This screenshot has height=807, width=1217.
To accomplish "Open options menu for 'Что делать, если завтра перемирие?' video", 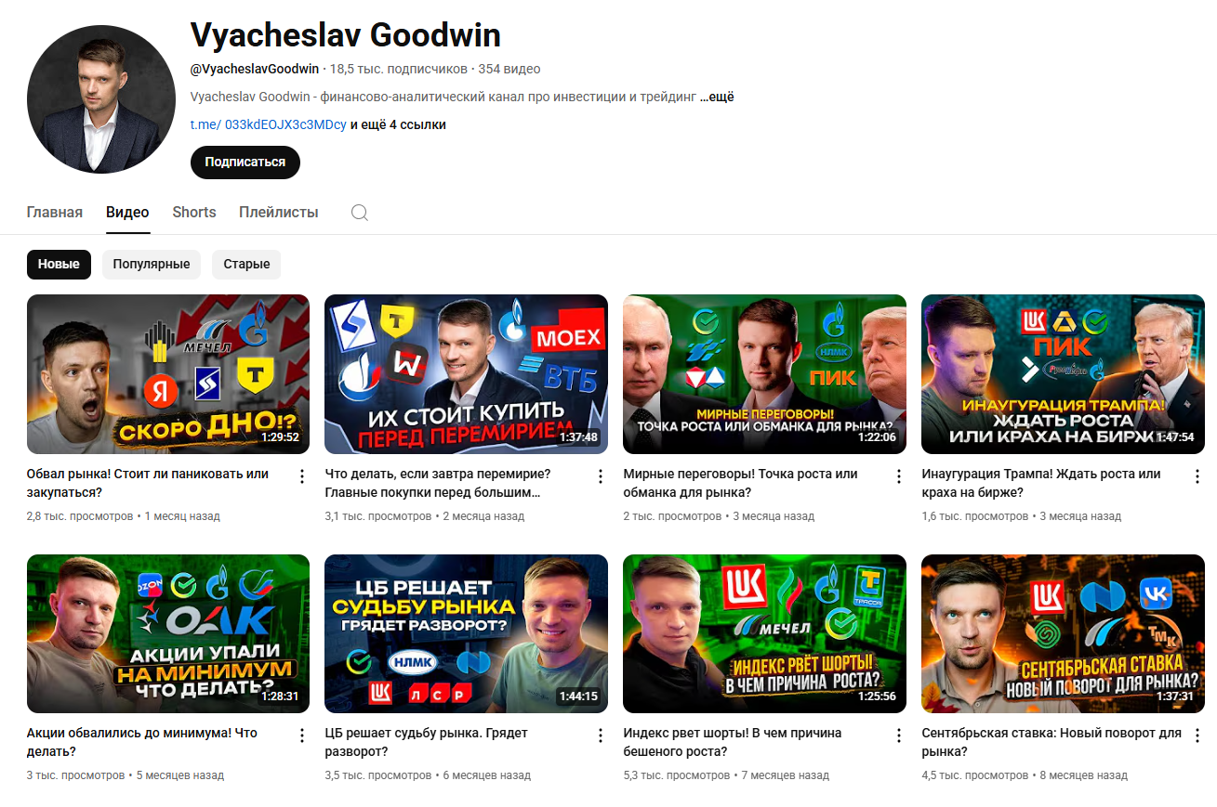I will coord(601,476).
